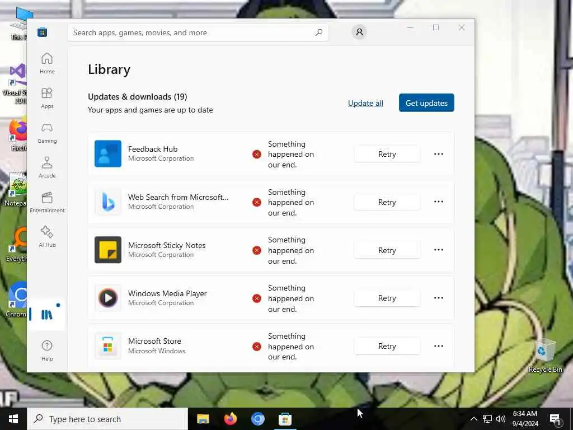Open more options for Feedback Hub
This screenshot has width=573, height=430.
point(439,154)
